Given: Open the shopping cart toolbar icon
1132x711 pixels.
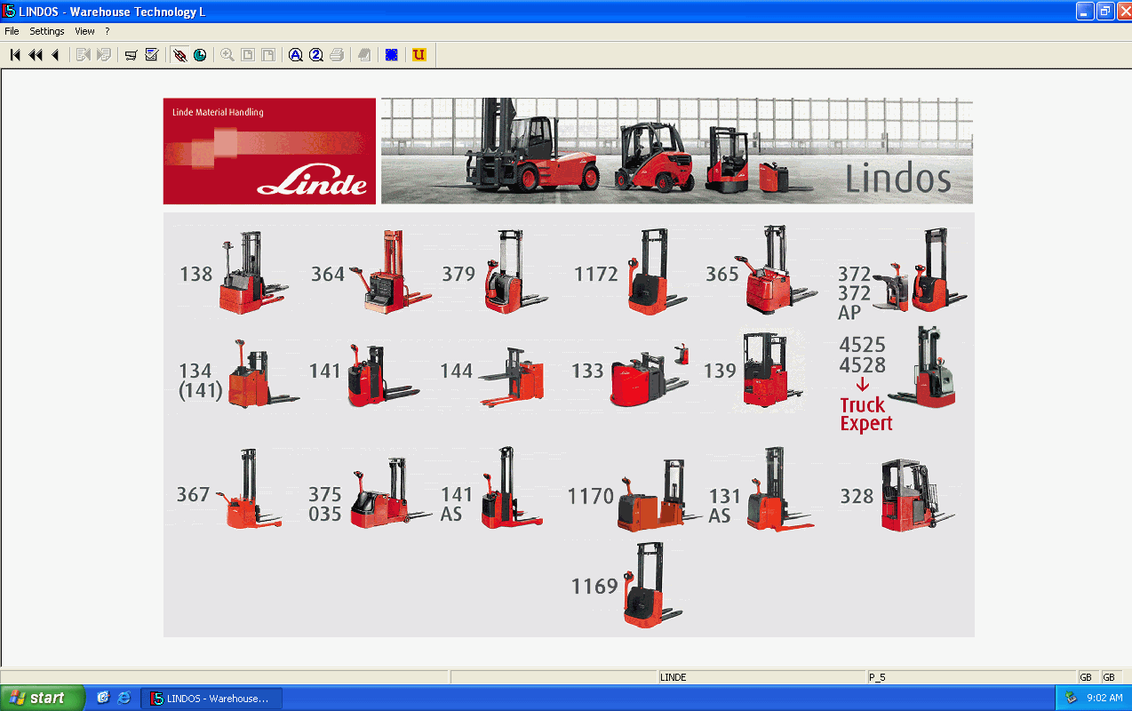Looking at the screenshot, I should click(x=131, y=55).
